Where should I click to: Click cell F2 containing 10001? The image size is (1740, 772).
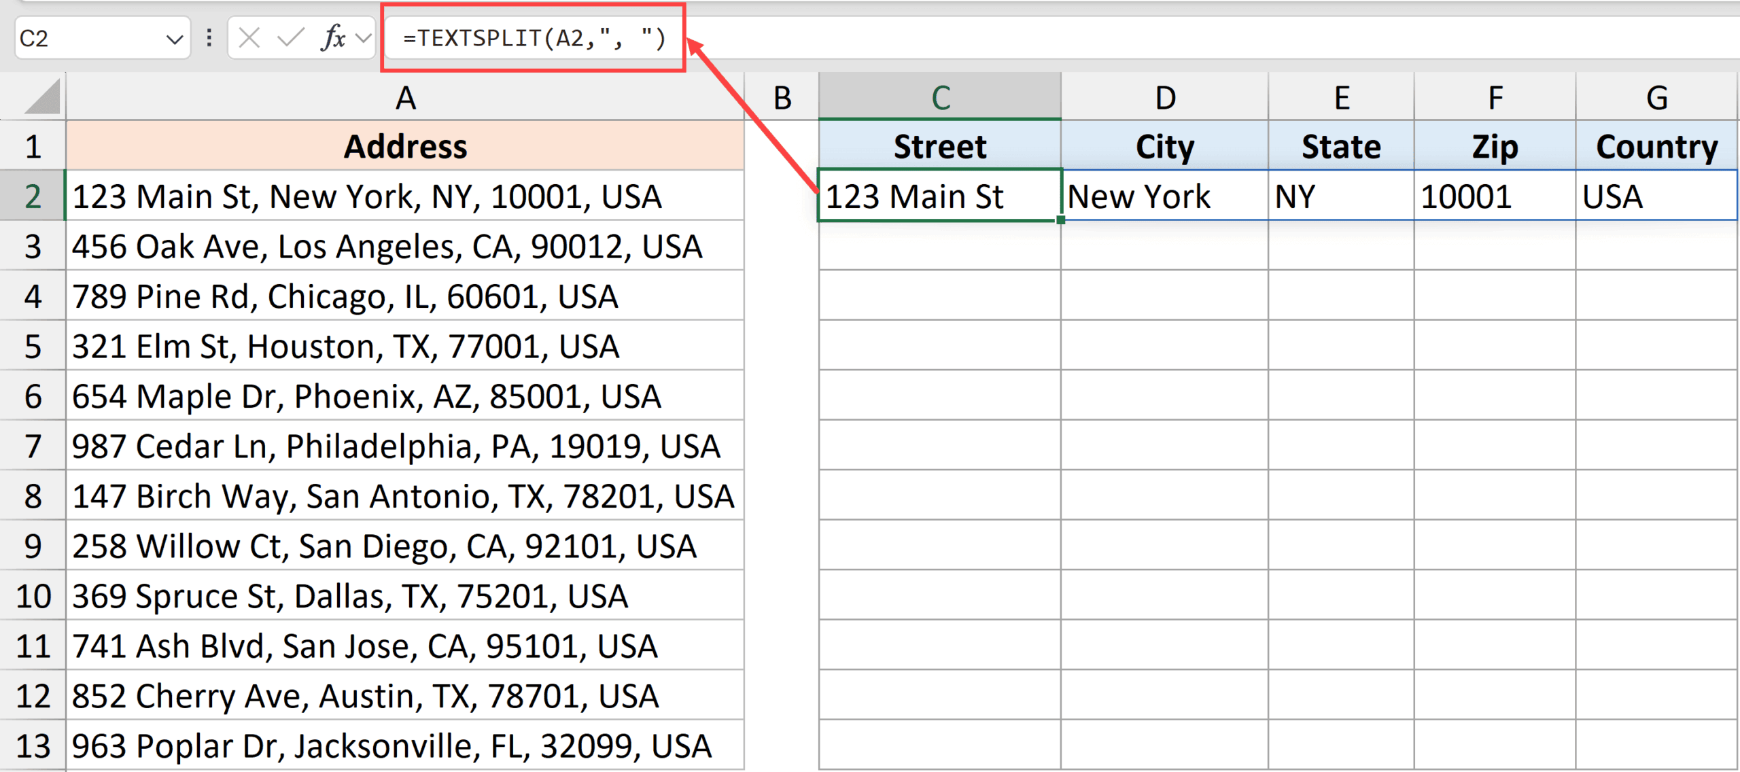1494,196
